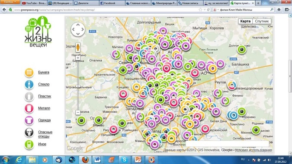
Task: Open the Firefox menu button
Action: pyautogui.click(x=10, y=2)
